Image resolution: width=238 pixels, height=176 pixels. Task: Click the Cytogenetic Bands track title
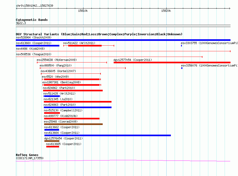[32, 20]
